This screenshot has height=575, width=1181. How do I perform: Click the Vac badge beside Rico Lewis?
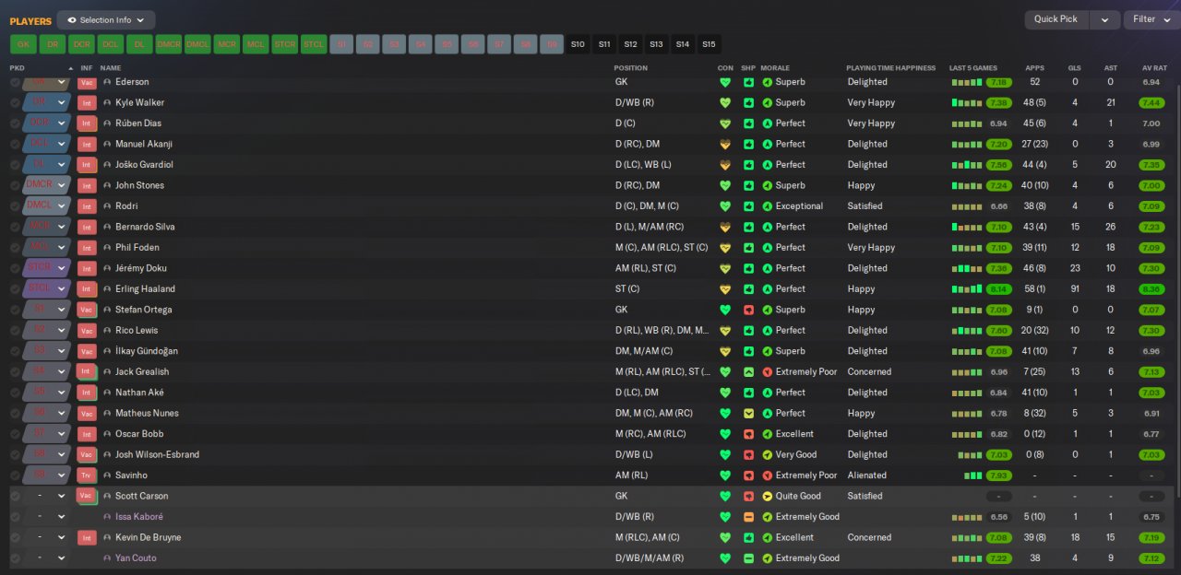click(x=87, y=331)
